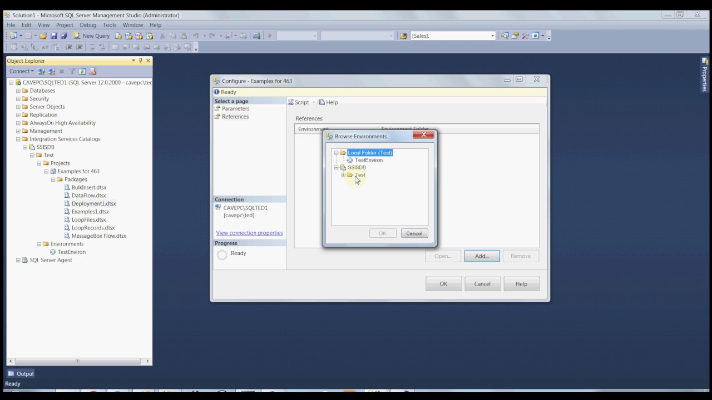Select Local Folder (Test) in Browse Environments
The width and height of the screenshot is (712, 400).
(370, 153)
